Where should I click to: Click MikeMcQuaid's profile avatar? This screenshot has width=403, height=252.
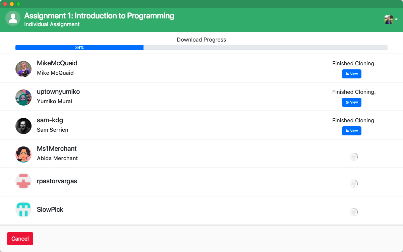click(x=23, y=69)
